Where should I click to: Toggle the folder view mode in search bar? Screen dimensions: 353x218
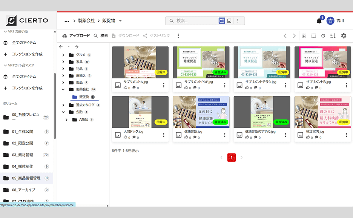222,21
